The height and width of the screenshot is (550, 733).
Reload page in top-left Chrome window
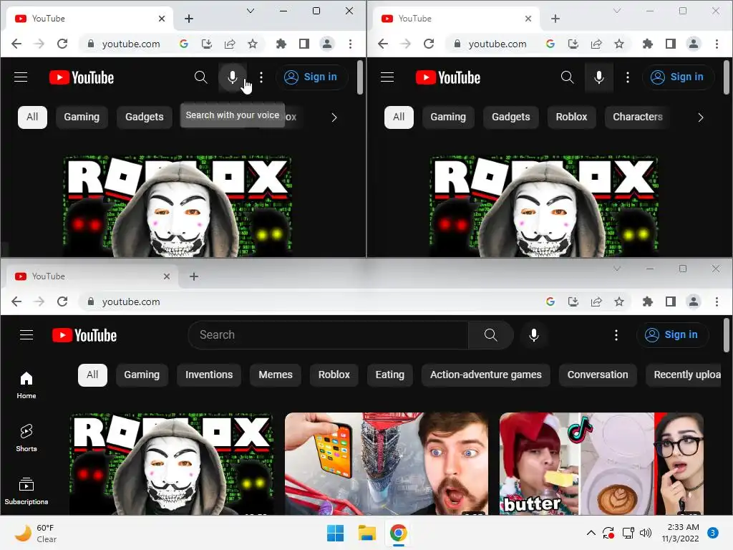click(x=62, y=44)
